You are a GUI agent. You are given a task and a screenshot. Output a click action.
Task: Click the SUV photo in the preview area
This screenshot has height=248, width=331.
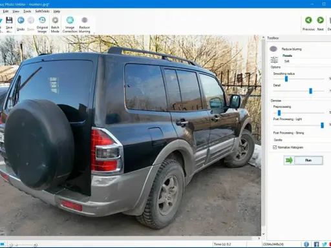[x=131, y=136]
